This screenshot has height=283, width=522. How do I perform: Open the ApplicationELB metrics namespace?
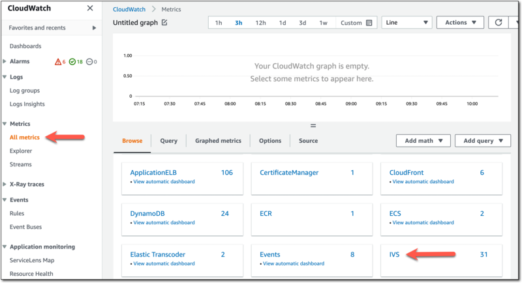coord(153,173)
